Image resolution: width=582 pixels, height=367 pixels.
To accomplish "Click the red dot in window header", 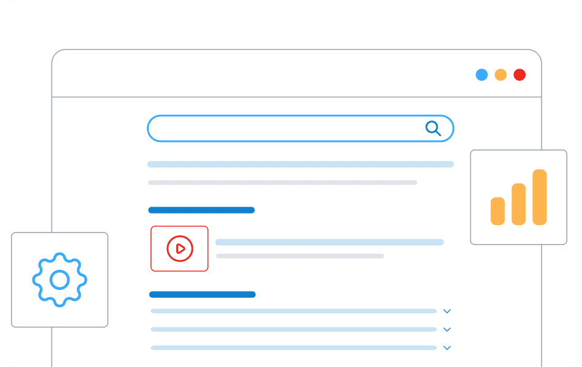I will pyautogui.click(x=520, y=75).
